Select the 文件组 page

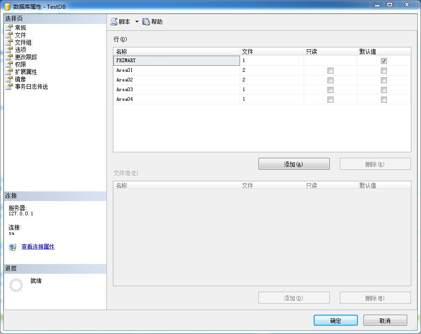pos(23,42)
